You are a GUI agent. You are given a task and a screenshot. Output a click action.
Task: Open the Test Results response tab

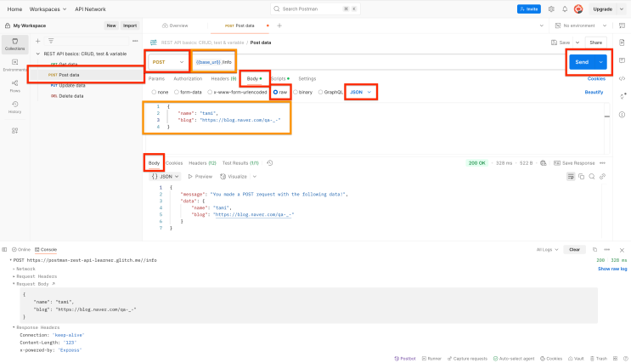pos(240,162)
